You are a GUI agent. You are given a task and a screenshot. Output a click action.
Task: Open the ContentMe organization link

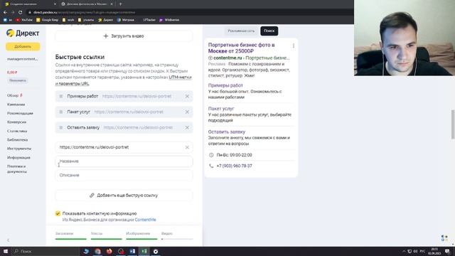click(145, 220)
